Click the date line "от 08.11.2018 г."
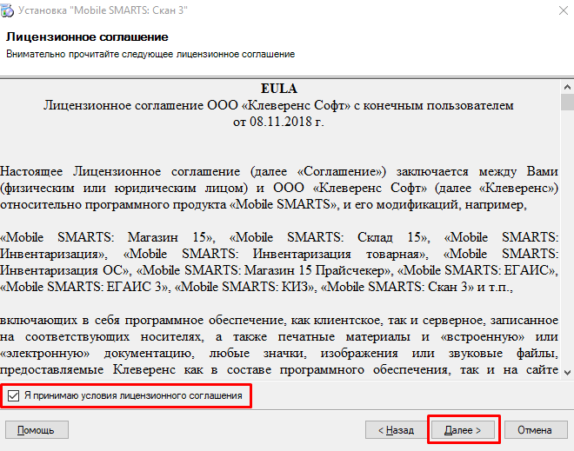 click(278, 122)
